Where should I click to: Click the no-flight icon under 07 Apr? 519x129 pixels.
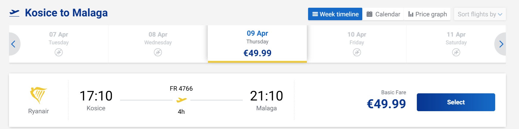tap(59, 53)
